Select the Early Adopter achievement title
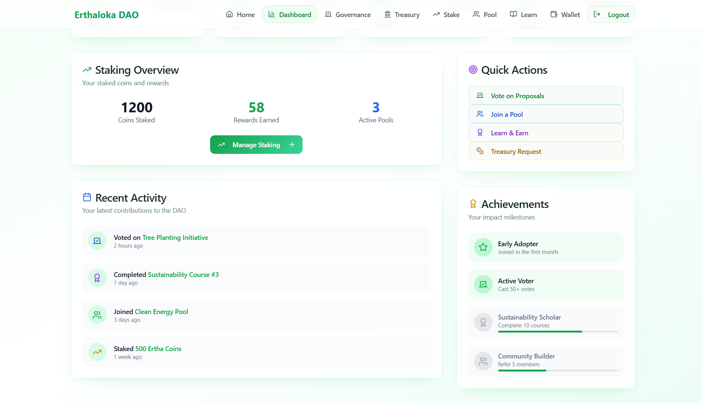This screenshot has height=403, width=702. pos(518,244)
